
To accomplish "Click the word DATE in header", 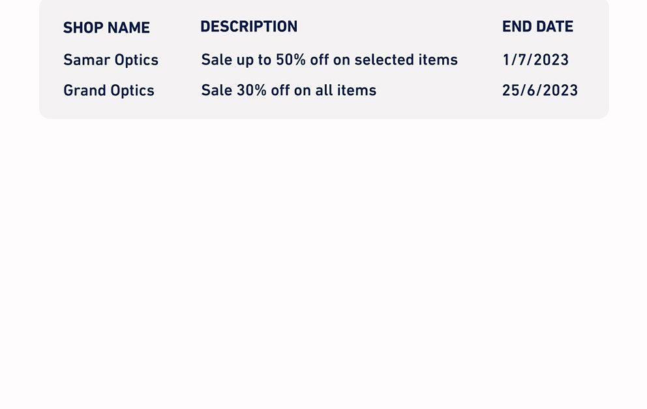I will [x=554, y=27].
